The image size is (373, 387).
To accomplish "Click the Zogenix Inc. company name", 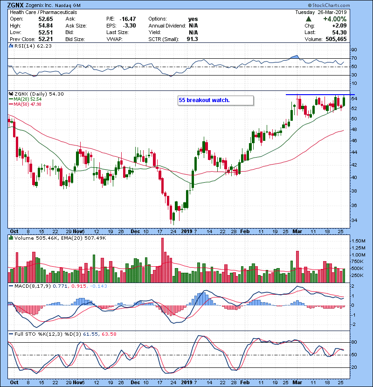I will pos(39,5).
